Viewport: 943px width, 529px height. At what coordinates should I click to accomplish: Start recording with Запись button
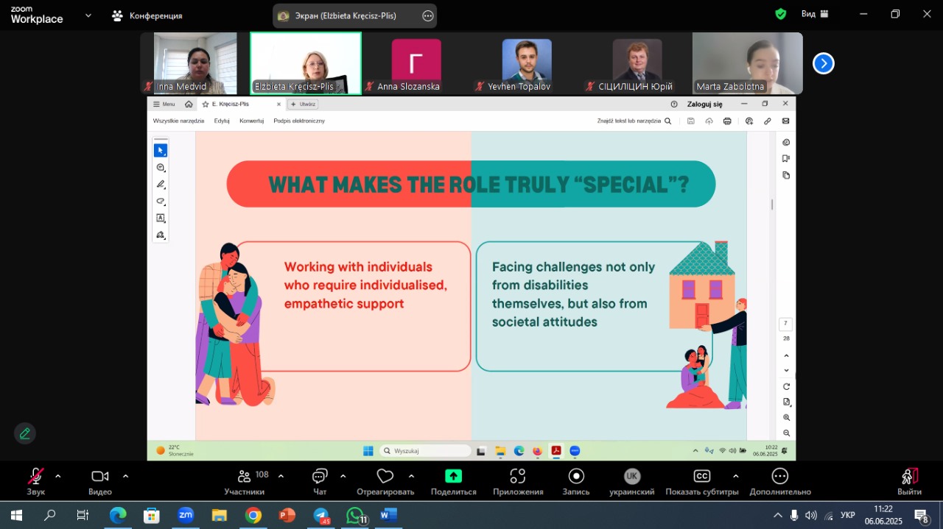coord(576,477)
